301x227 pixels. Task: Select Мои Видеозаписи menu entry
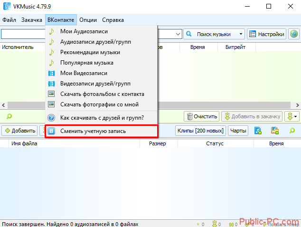point(101,73)
